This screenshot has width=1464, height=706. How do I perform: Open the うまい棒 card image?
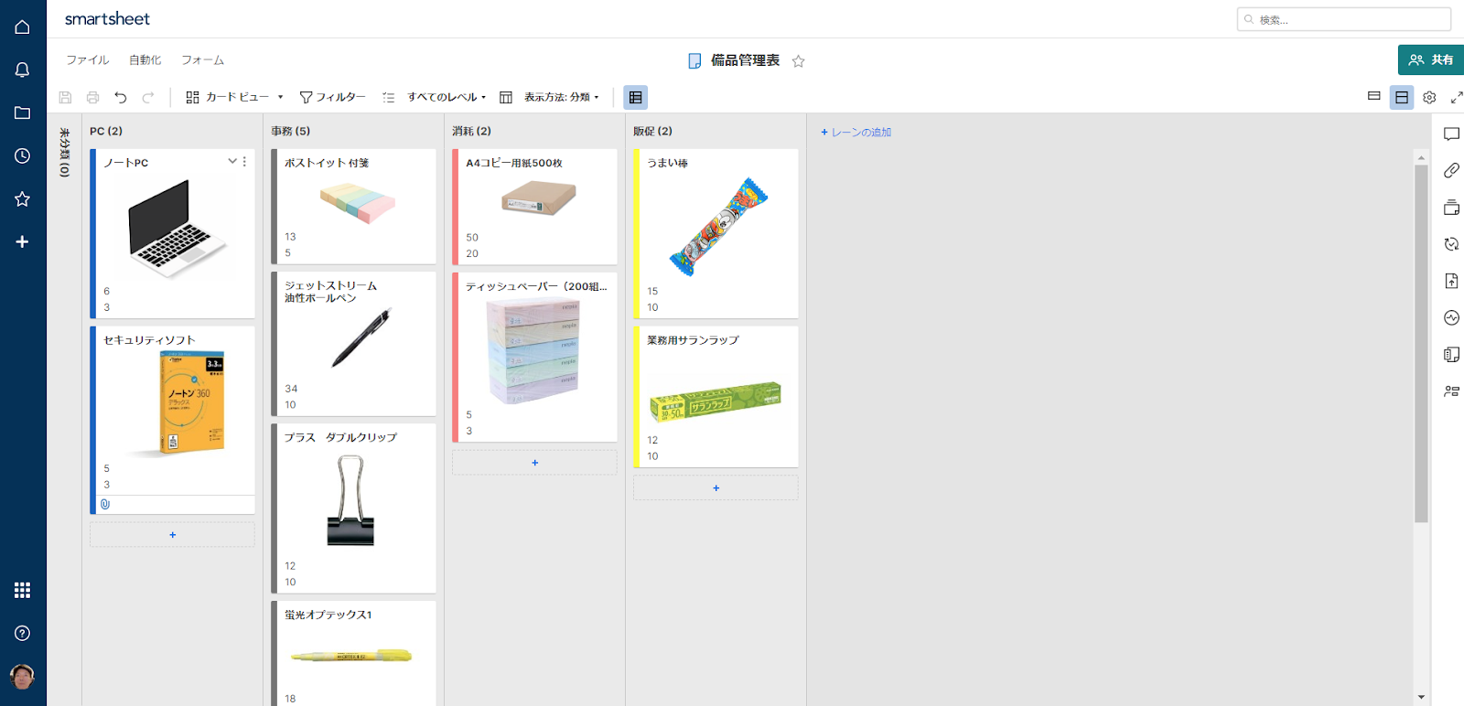719,227
